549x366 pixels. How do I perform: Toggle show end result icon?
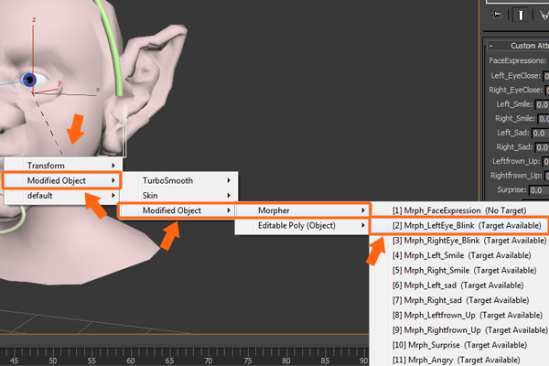point(521,15)
